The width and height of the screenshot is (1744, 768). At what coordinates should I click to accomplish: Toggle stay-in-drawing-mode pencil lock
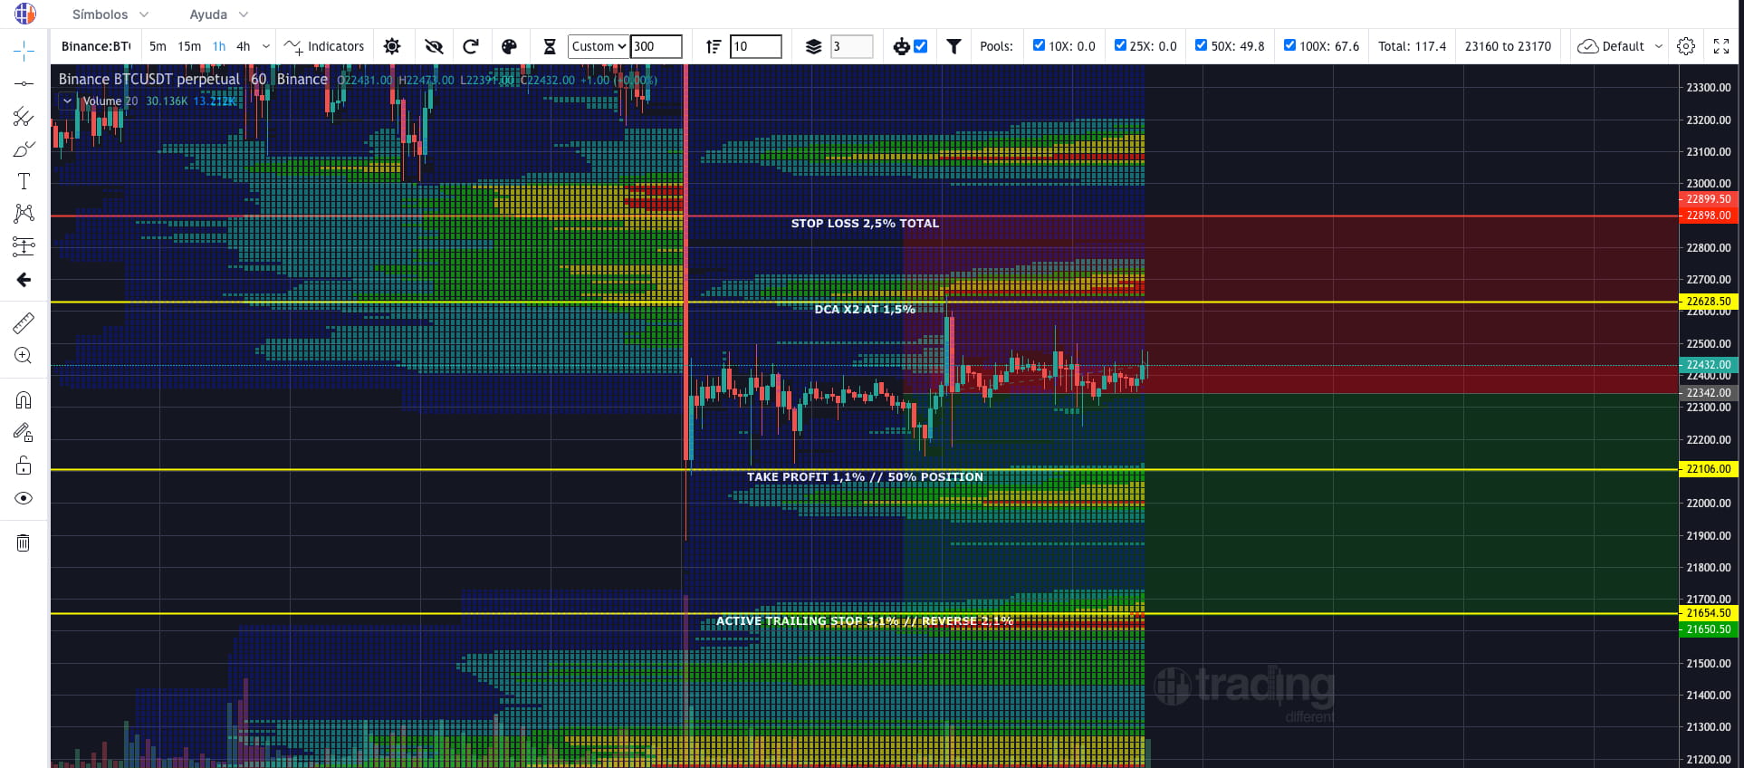pyautogui.click(x=24, y=433)
